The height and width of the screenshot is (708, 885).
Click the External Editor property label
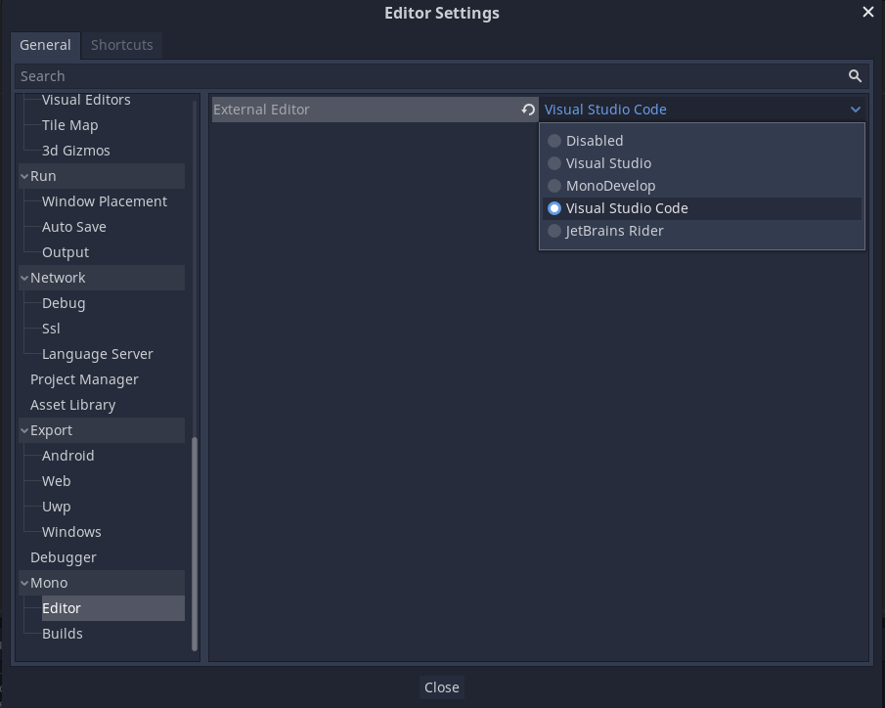(261, 110)
